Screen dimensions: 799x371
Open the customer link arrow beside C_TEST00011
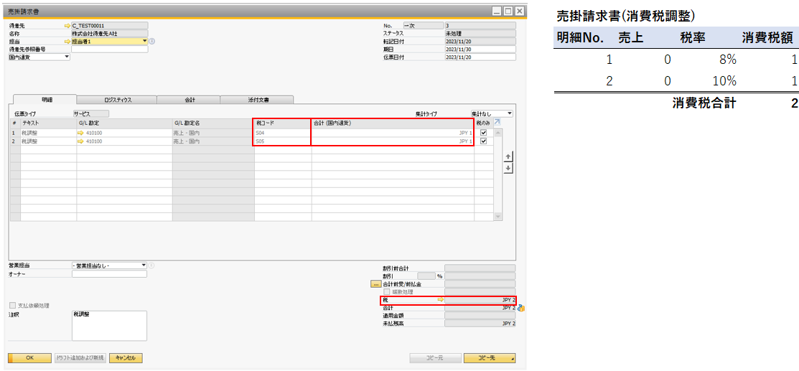(66, 25)
